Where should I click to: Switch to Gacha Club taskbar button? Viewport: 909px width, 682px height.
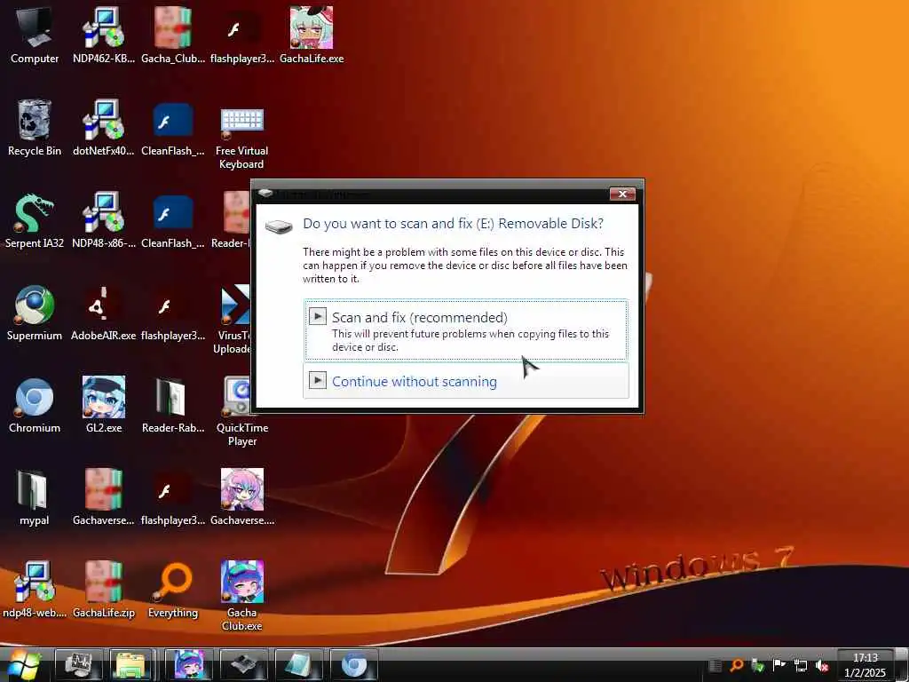188,665
